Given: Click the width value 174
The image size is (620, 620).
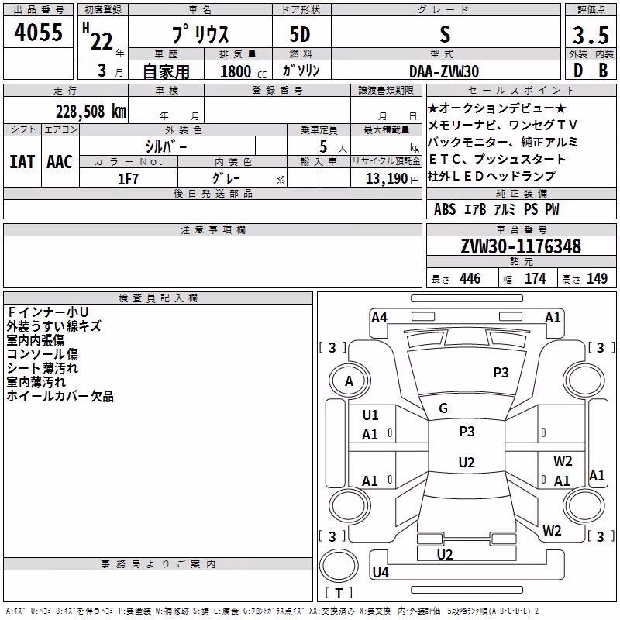Looking at the screenshot, I should pyautogui.click(x=535, y=279).
